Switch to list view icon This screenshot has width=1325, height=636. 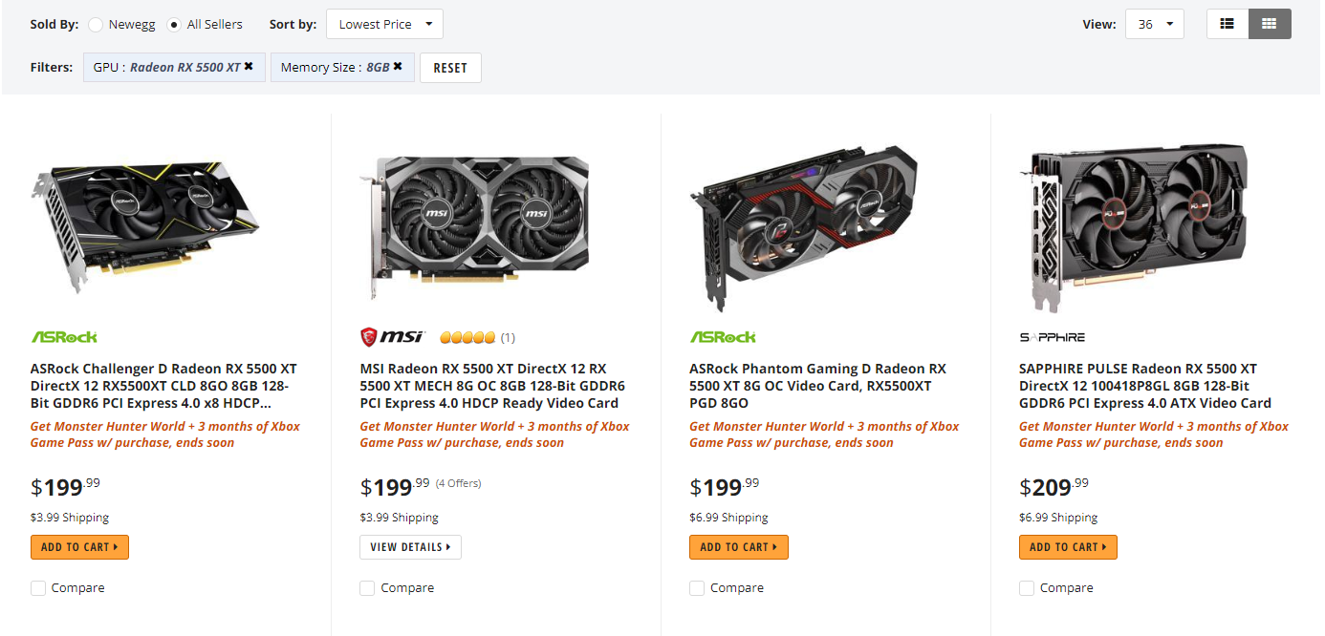(1227, 24)
